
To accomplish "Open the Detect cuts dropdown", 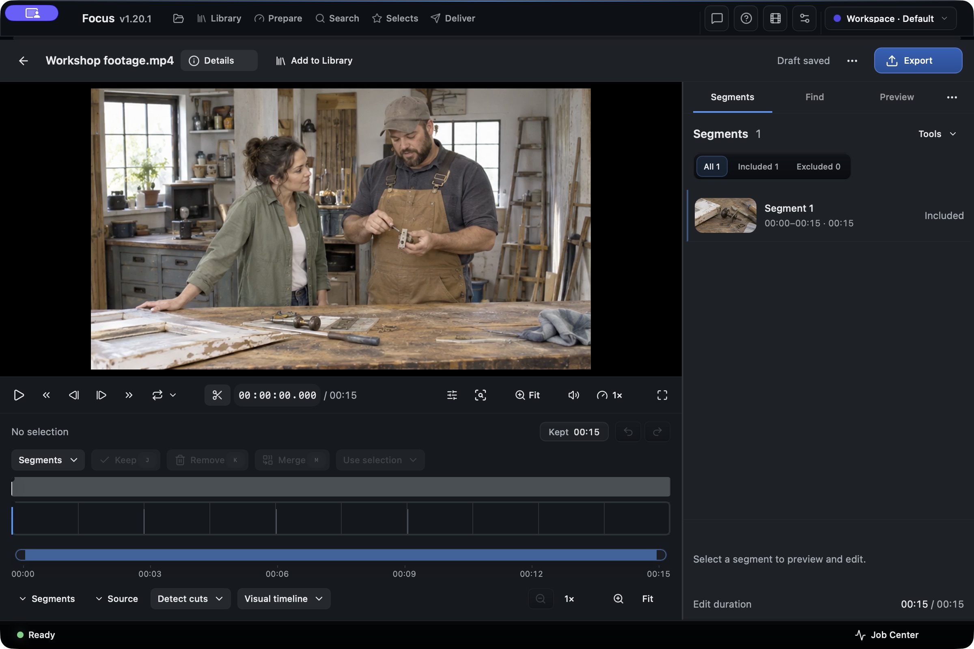I will pos(190,599).
